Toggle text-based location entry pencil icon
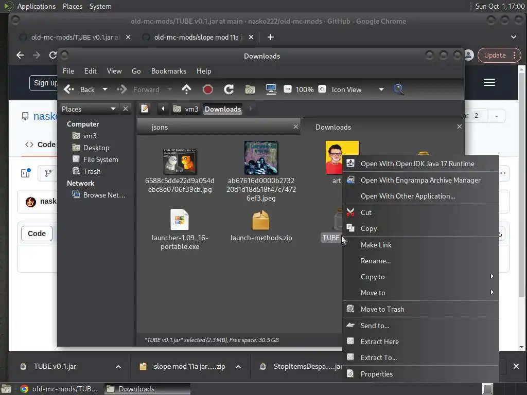The height and width of the screenshot is (395, 527). click(145, 109)
